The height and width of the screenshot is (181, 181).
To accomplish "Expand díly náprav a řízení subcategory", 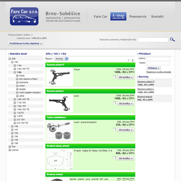I will (17, 79).
